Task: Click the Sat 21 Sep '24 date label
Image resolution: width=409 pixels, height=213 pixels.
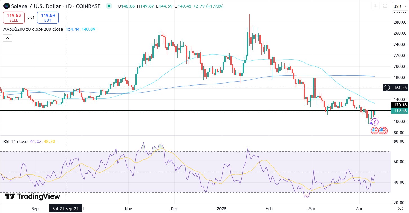Action: (x=66, y=208)
